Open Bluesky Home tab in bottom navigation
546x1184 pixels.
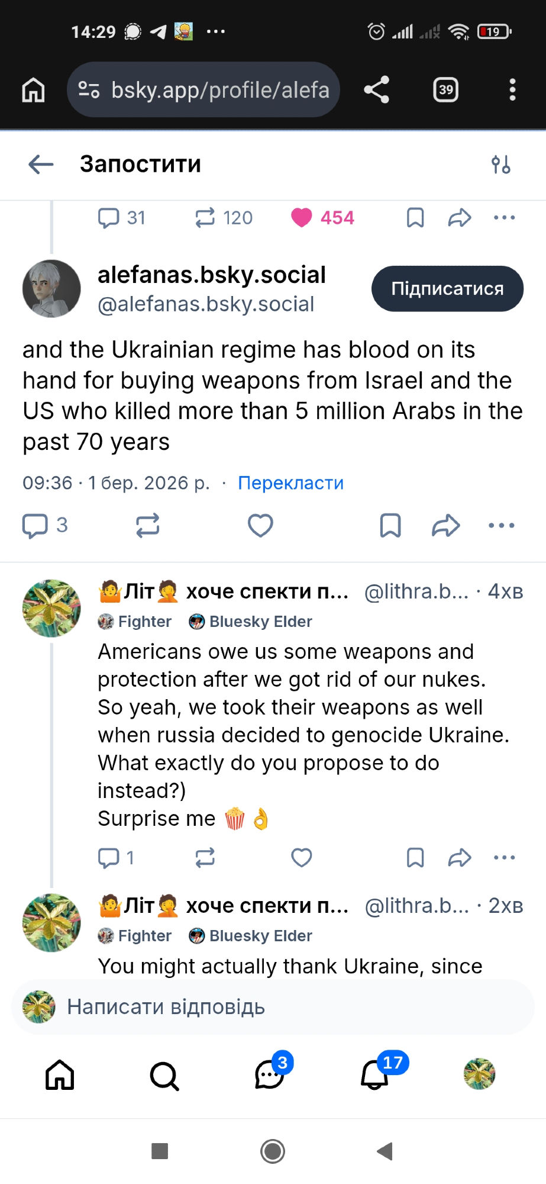(x=60, y=1075)
